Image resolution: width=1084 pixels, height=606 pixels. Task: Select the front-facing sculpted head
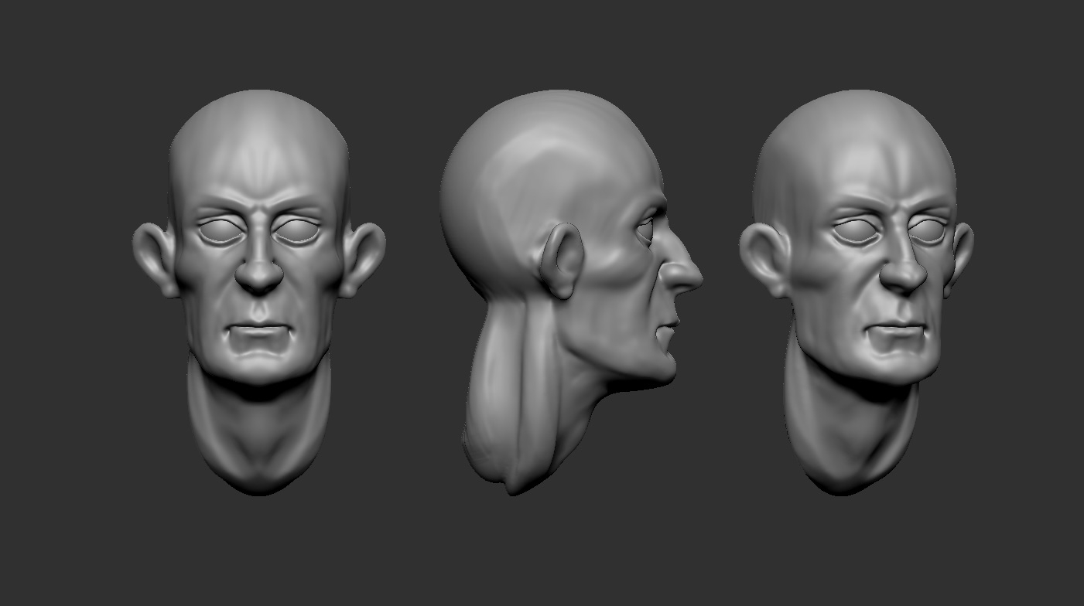pyautogui.click(x=259, y=292)
